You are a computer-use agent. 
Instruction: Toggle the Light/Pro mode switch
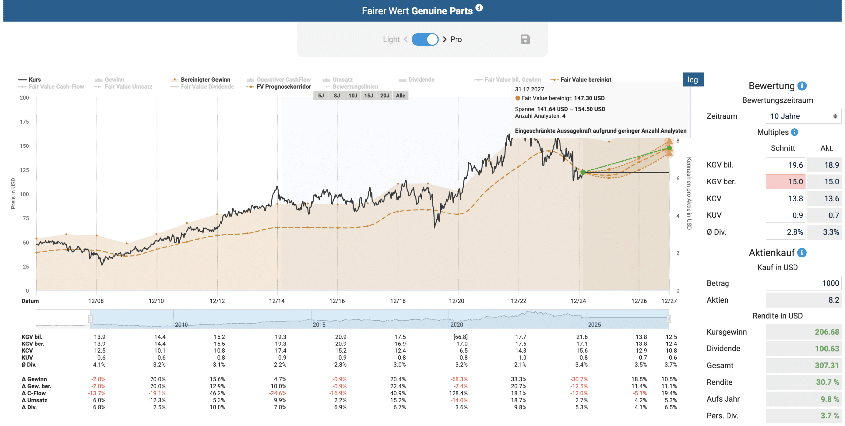425,39
